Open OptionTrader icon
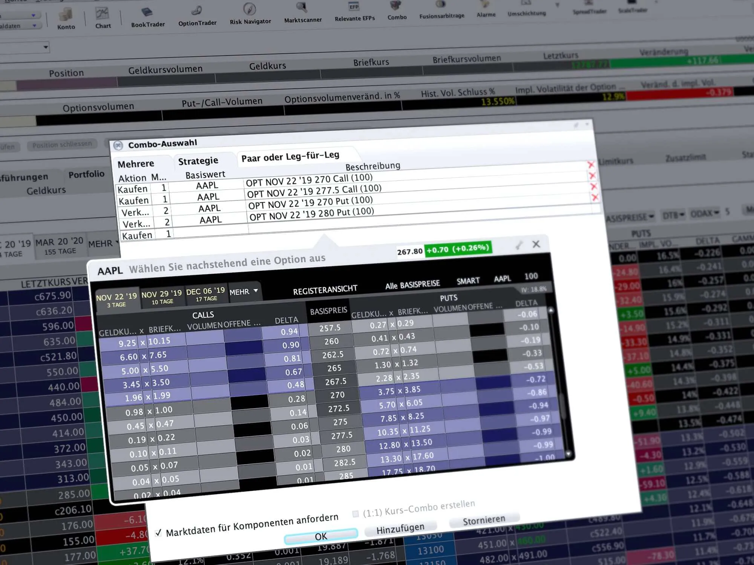Image resolution: width=754 pixels, height=565 pixels. [x=197, y=16]
